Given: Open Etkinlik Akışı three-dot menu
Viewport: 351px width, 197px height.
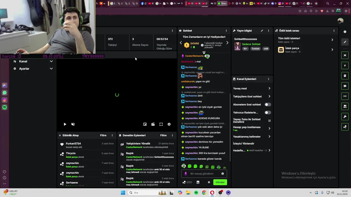Looking at the screenshot, I should pos(112,135).
